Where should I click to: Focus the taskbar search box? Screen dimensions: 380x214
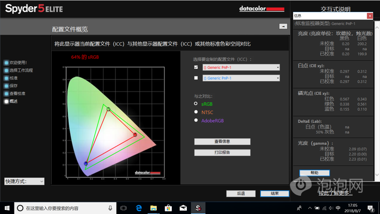[65, 208]
